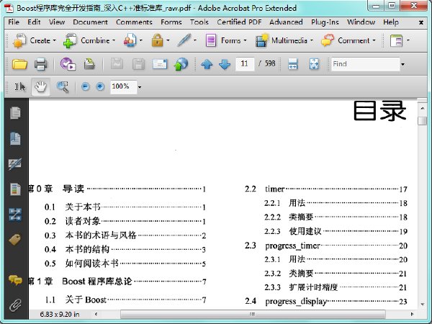The width and height of the screenshot is (432, 324).
Task: Click the horizontal scrollbar thumb
Action: tap(253, 314)
